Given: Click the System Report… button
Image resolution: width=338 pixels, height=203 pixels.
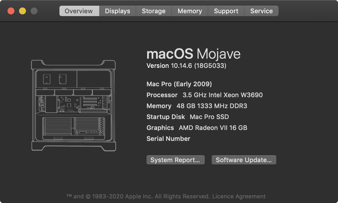Looking at the screenshot, I should (x=175, y=160).
